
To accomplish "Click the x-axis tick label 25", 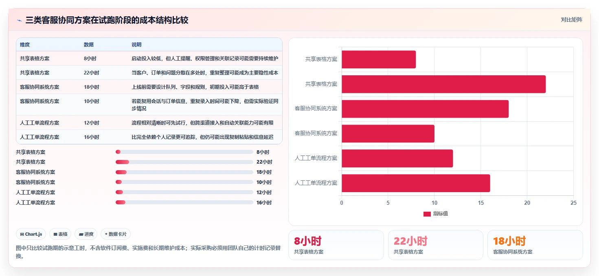I will coord(573,203).
